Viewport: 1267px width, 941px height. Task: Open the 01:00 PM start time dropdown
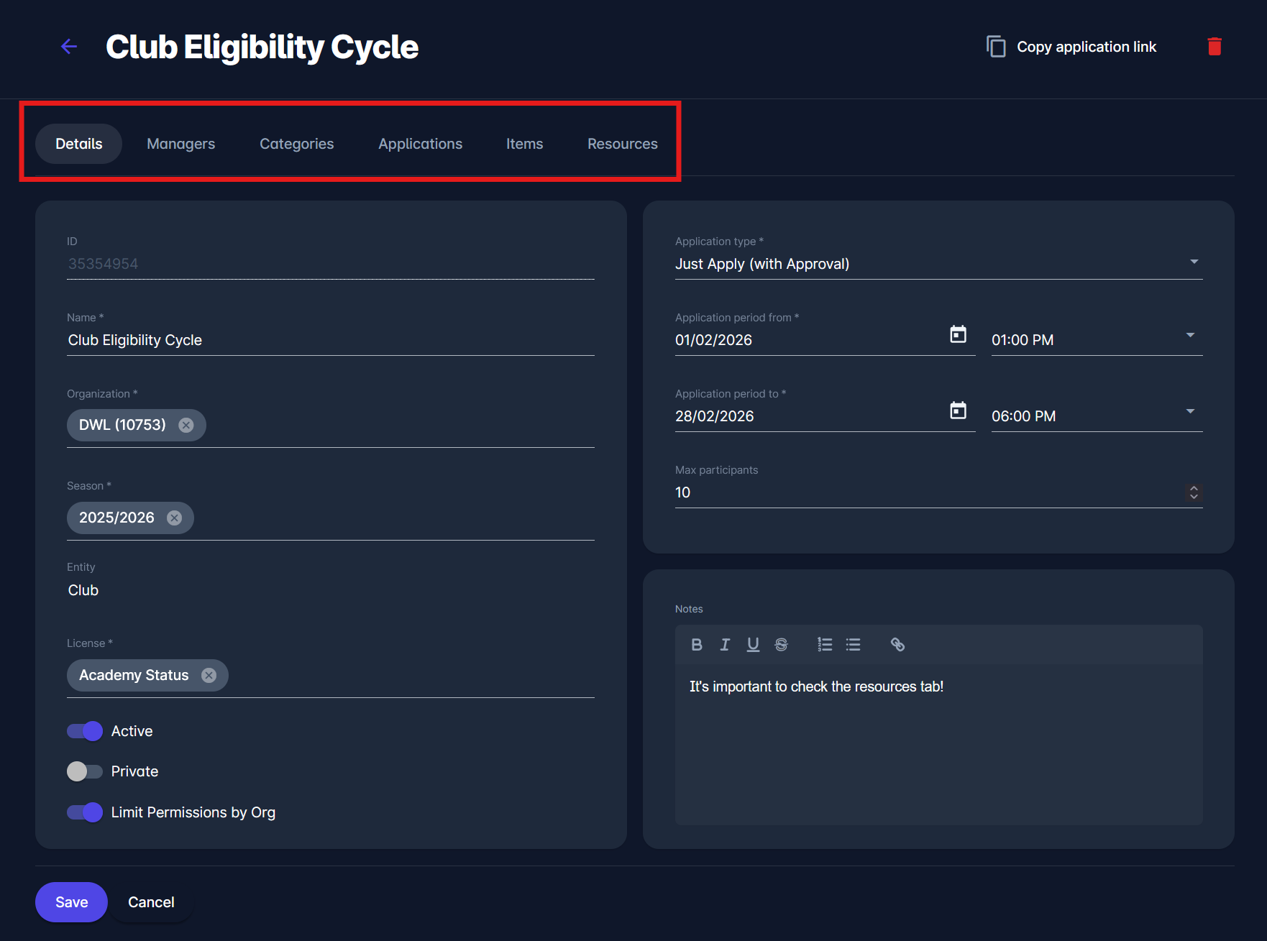pyautogui.click(x=1189, y=336)
